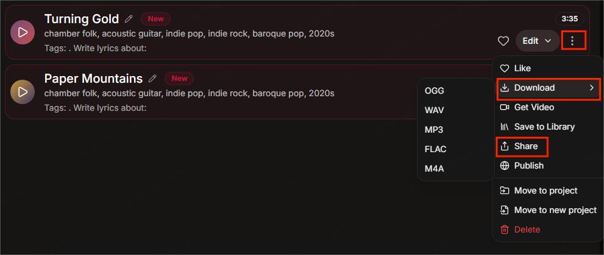
Task: Select Move to new project
Action: point(555,210)
